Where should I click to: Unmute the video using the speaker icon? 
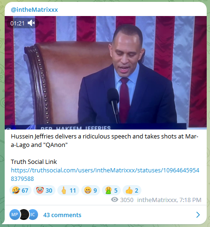click(x=31, y=23)
